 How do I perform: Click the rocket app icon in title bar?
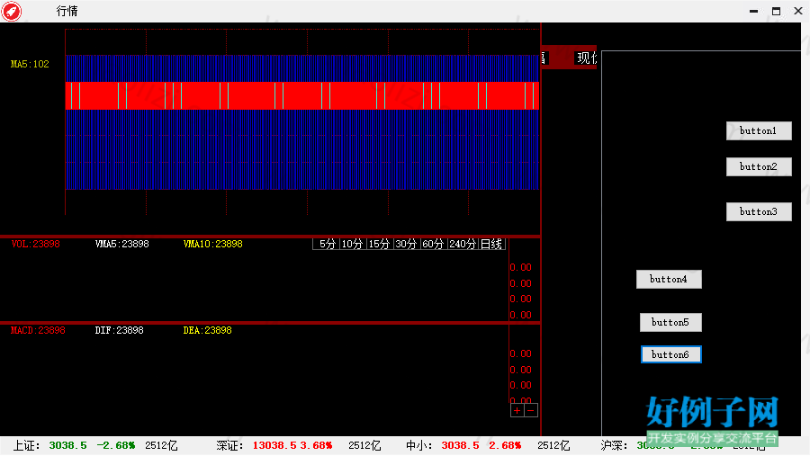pos(12,11)
